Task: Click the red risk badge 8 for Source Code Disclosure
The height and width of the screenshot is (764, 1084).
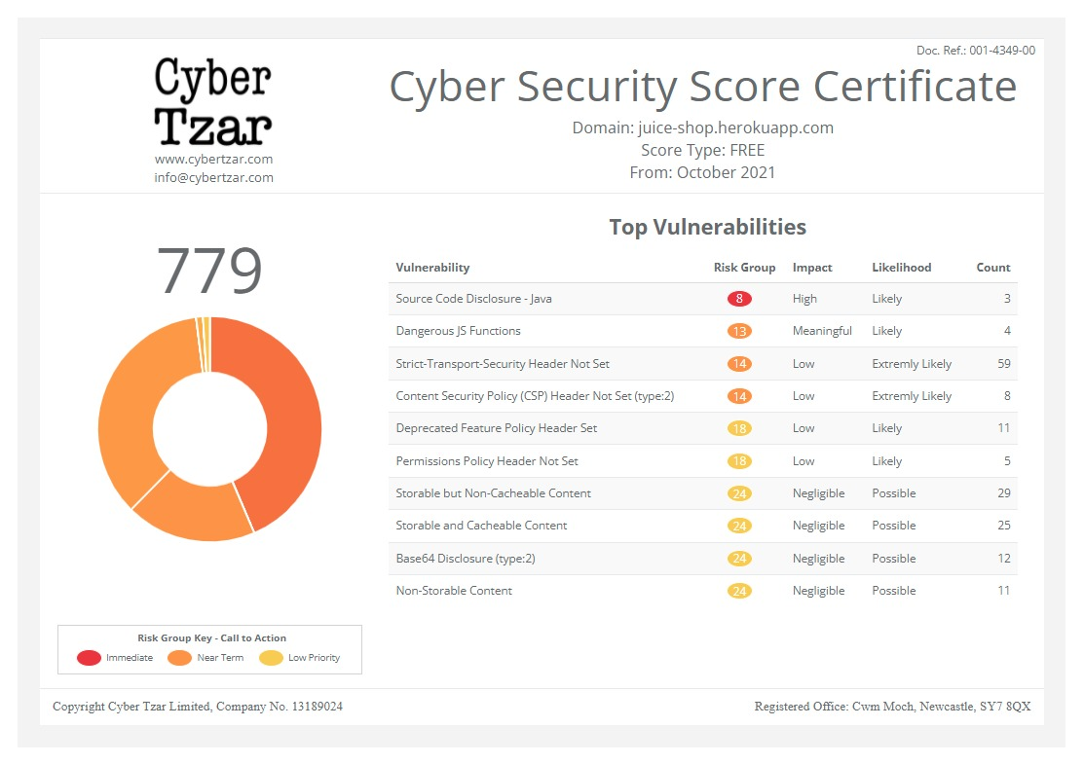Action: click(739, 298)
